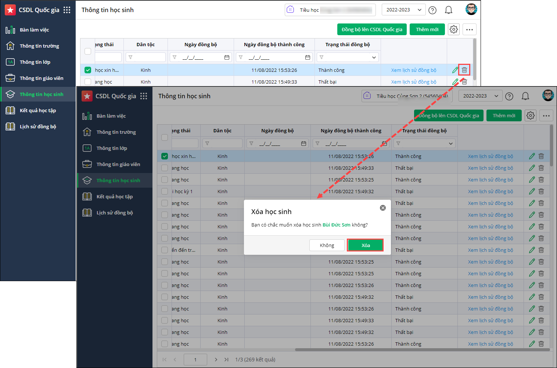Open the notification bell in the front window
Viewport: 557px width, 368px height.
[x=525, y=96]
